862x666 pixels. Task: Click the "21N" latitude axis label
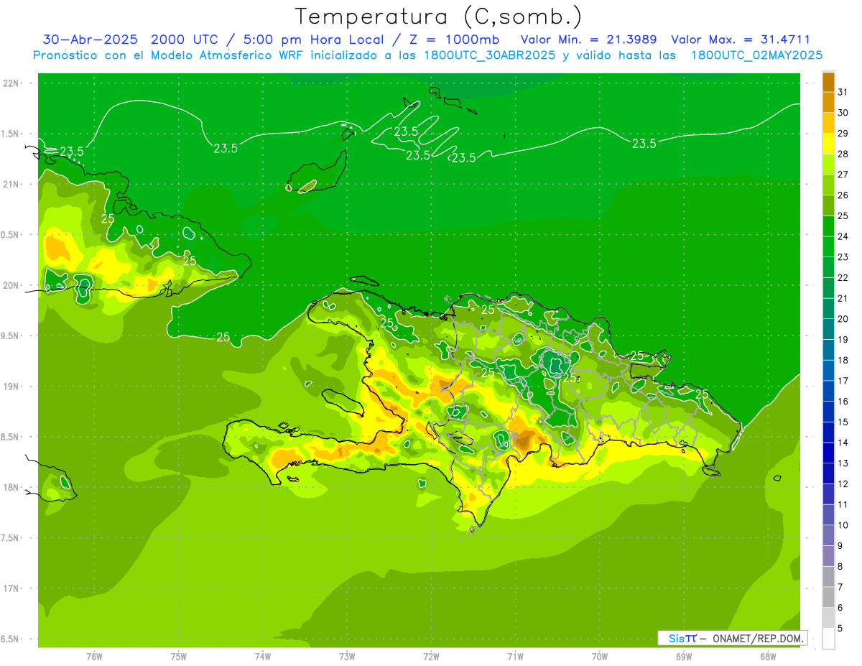(x=12, y=184)
